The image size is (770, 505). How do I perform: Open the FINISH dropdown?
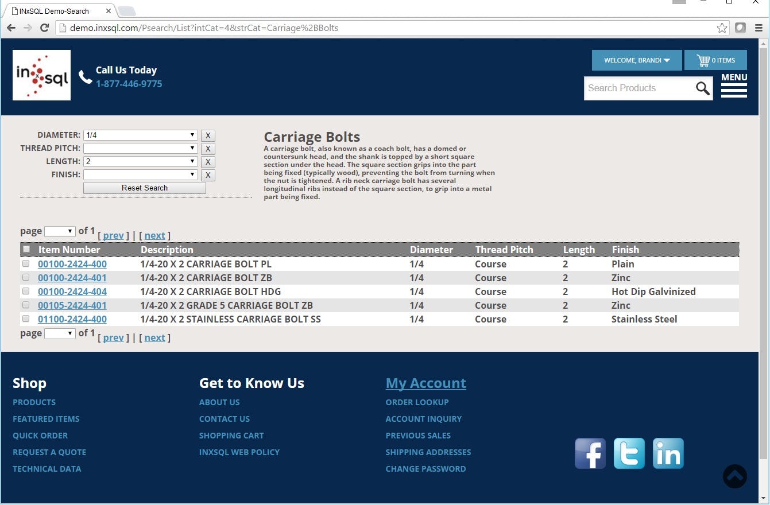[x=140, y=174]
